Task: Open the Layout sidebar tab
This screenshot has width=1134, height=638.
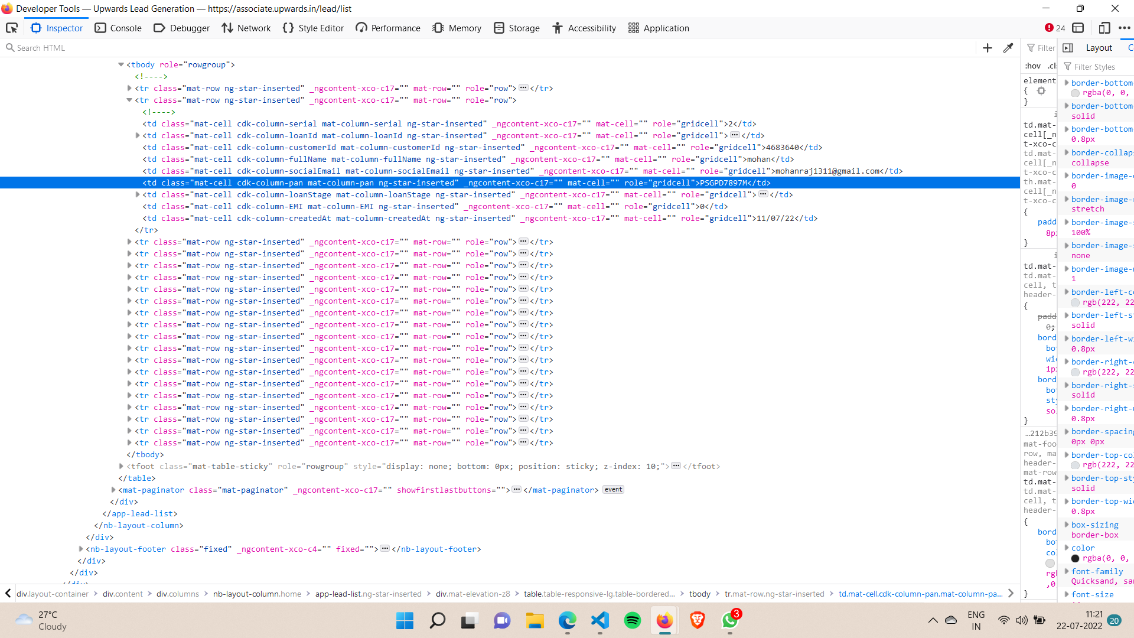Action: pyautogui.click(x=1099, y=48)
